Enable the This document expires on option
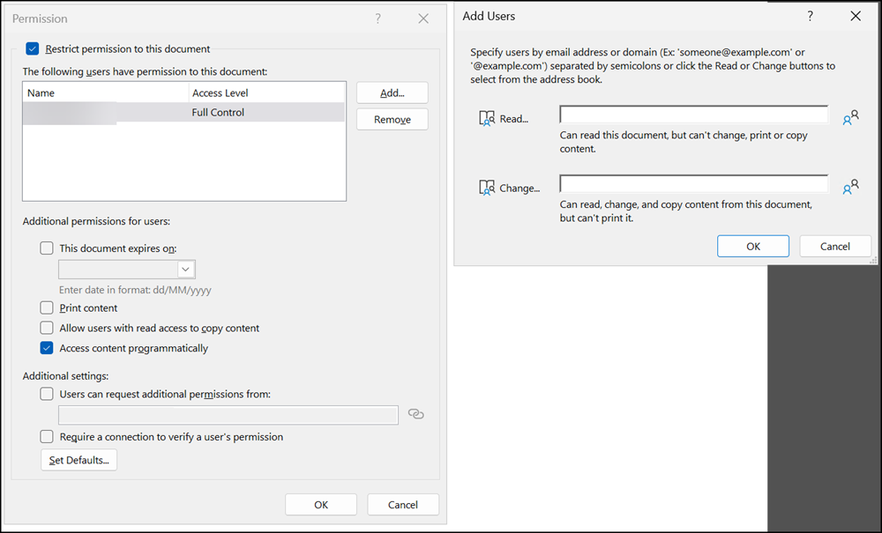This screenshot has height=533, width=882. click(x=47, y=248)
